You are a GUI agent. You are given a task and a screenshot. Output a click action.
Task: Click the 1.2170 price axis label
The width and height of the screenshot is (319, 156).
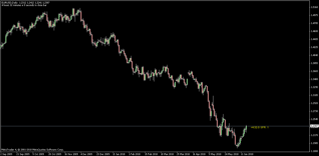(314, 135)
